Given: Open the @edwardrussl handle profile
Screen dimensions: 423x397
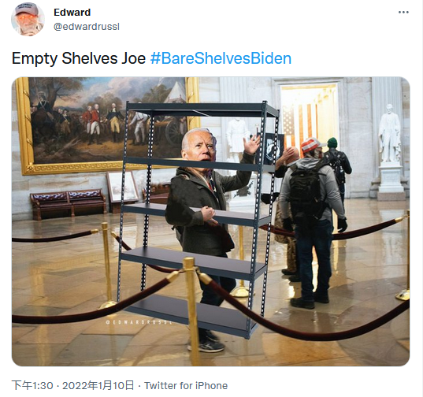Looking at the screenshot, I should coord(87,27).
